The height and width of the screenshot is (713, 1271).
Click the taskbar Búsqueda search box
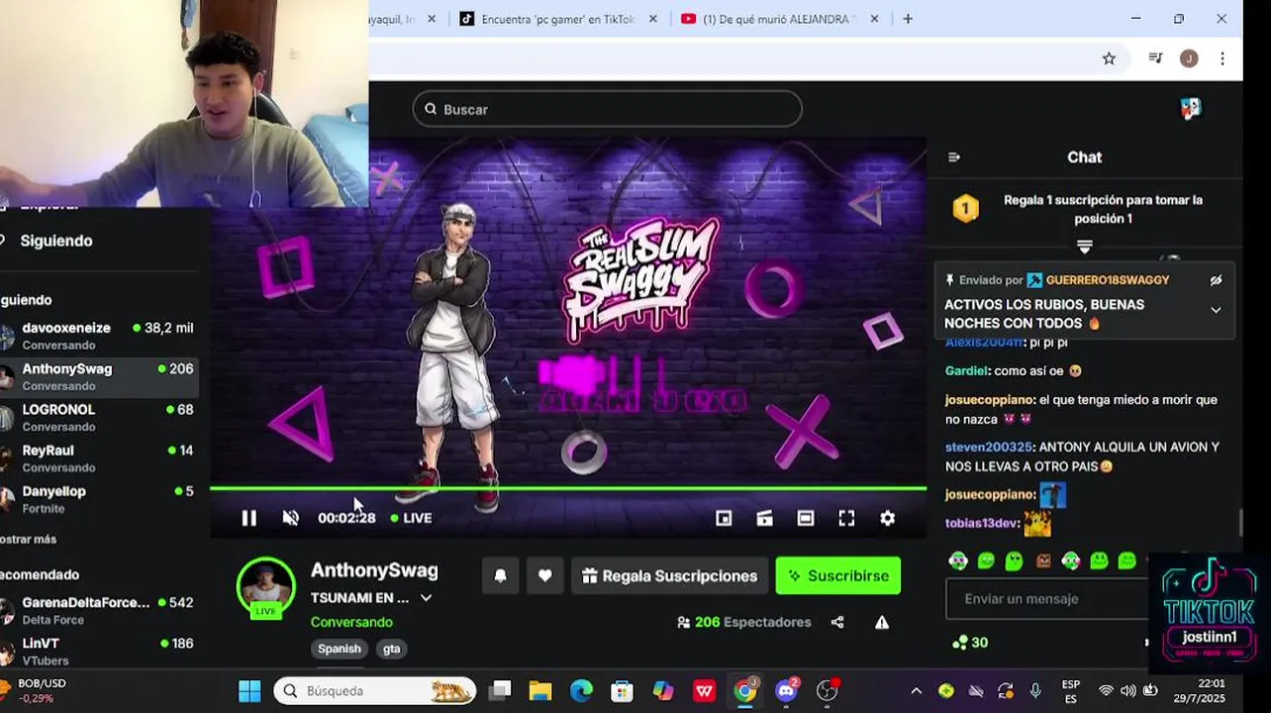(374, 690)
